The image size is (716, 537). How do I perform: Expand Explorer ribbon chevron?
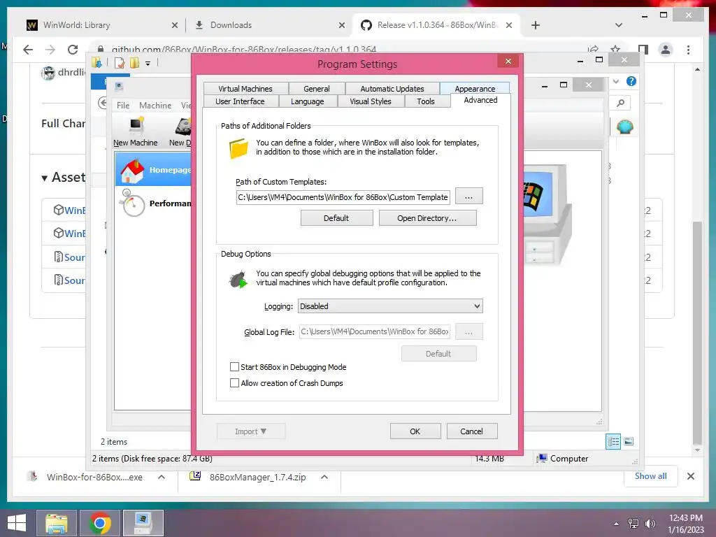click(616, 81)
